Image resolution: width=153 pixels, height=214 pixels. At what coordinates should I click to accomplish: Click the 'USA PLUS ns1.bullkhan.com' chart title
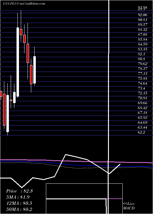tap(24, 4)
